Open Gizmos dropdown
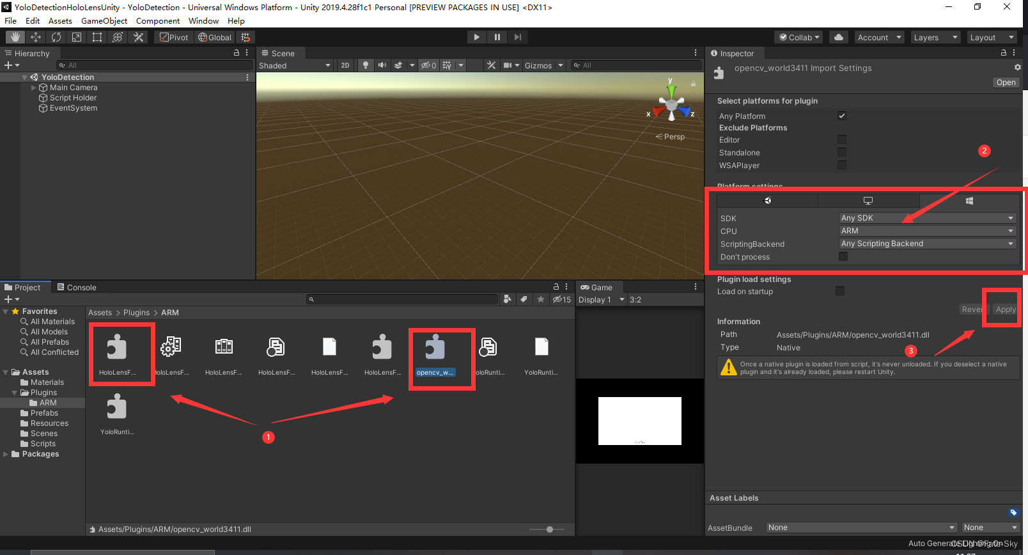 (x=544, y=65)
